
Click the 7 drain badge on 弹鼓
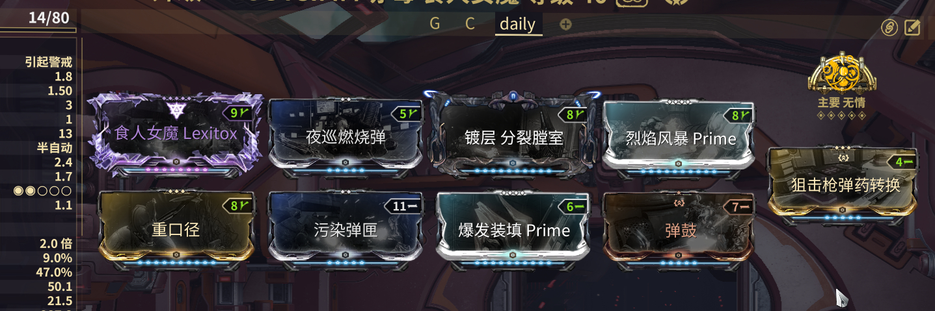click(x=742, y=207)
